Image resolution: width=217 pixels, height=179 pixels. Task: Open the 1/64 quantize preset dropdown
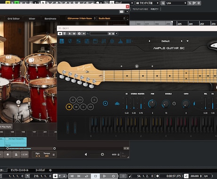pos(176,3)
